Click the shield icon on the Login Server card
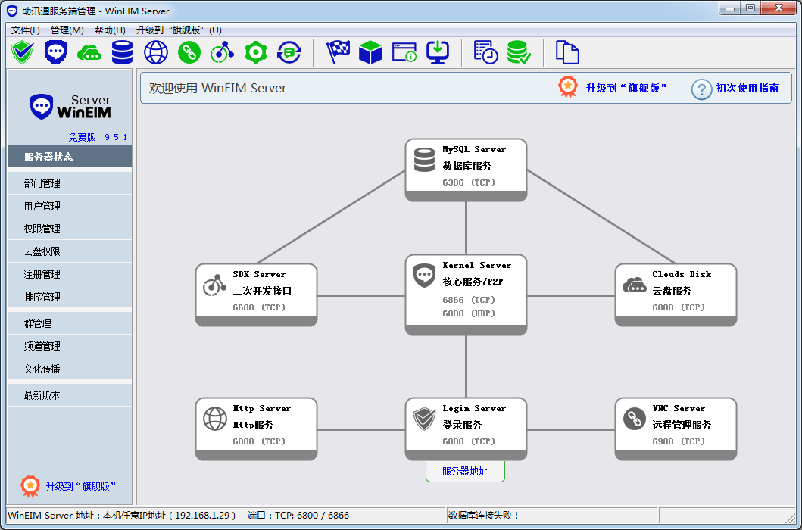802x530 pixels. click(x=425, y=419)
